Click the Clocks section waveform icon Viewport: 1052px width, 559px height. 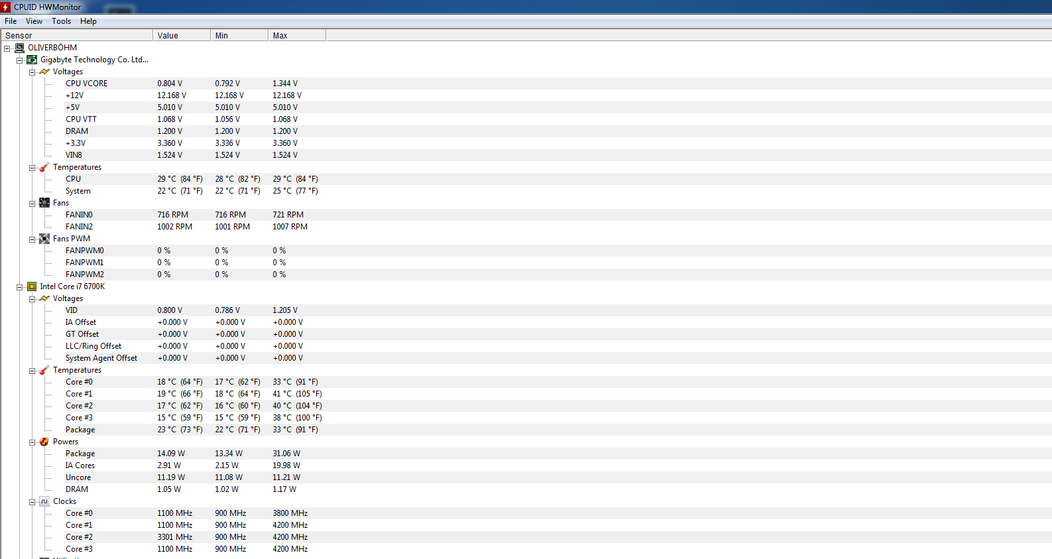pos(44,501)
